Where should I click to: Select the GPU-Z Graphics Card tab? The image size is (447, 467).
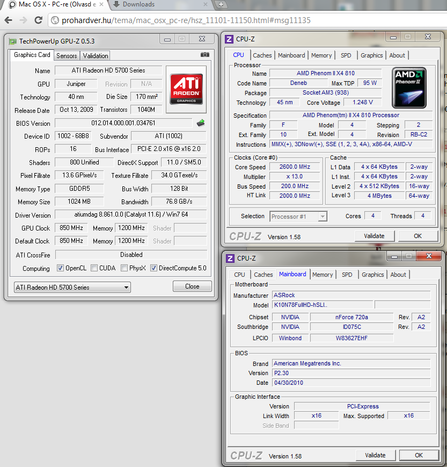pos(32,55)
